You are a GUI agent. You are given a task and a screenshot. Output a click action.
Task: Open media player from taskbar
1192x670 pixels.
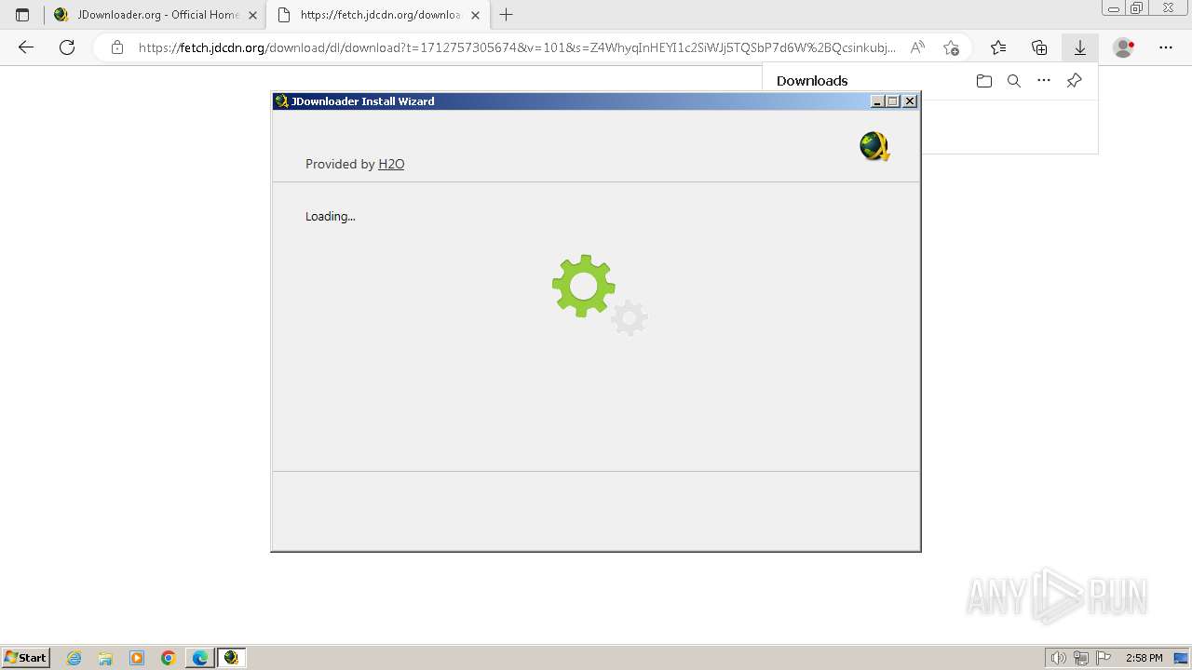137,658
